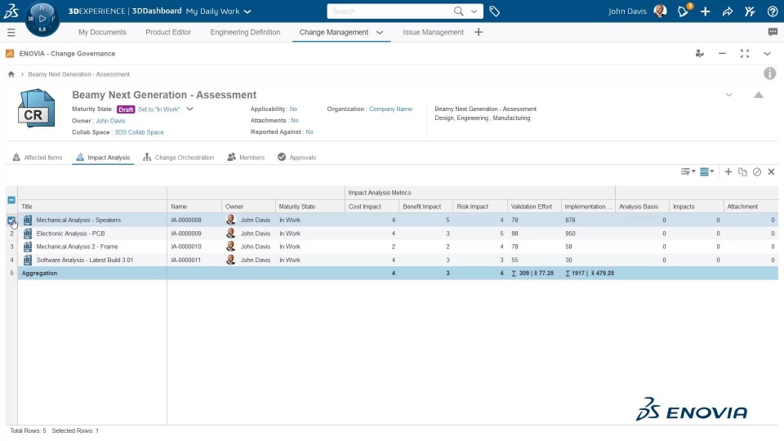Open the Issue Management tab
Screen dimensions: 784x441
tap(433, 33)
